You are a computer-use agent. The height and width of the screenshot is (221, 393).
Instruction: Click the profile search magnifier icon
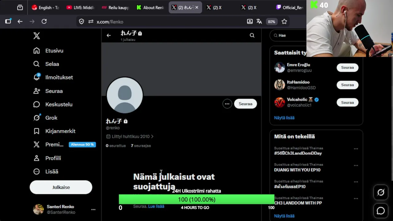(x=252, y=36)
